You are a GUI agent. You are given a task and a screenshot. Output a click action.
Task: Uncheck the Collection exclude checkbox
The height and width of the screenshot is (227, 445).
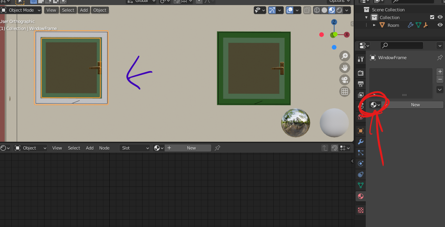coord(432,17)
